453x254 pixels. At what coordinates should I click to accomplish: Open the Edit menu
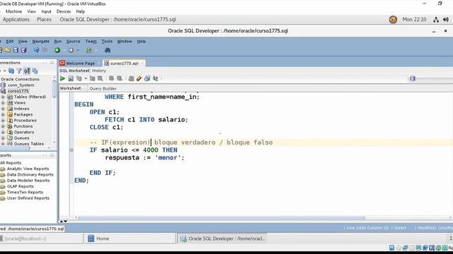coord(9,42)
